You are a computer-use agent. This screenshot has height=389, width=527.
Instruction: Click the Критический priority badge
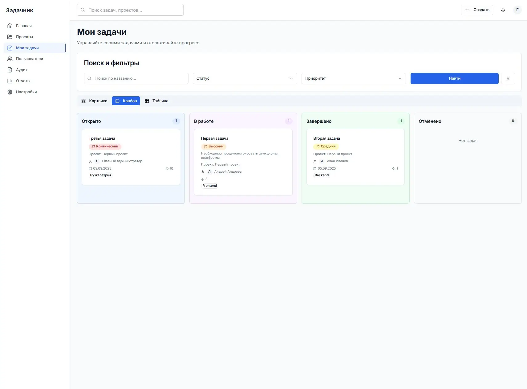(105, 146)
